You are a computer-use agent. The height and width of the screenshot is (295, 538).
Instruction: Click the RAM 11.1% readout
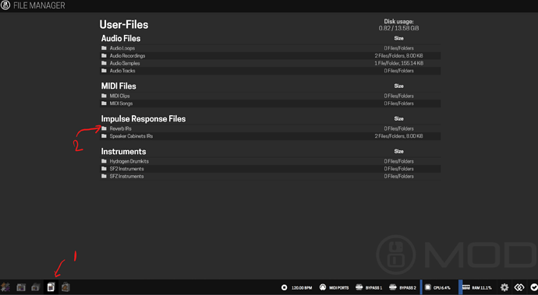pyautogui.click(x=481, y=288)
